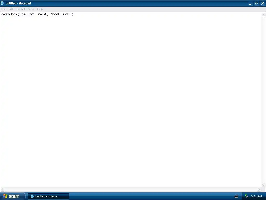Click the word msgbox in the text
This screenshot has width=266, height=200.
[x=11, y=14]
